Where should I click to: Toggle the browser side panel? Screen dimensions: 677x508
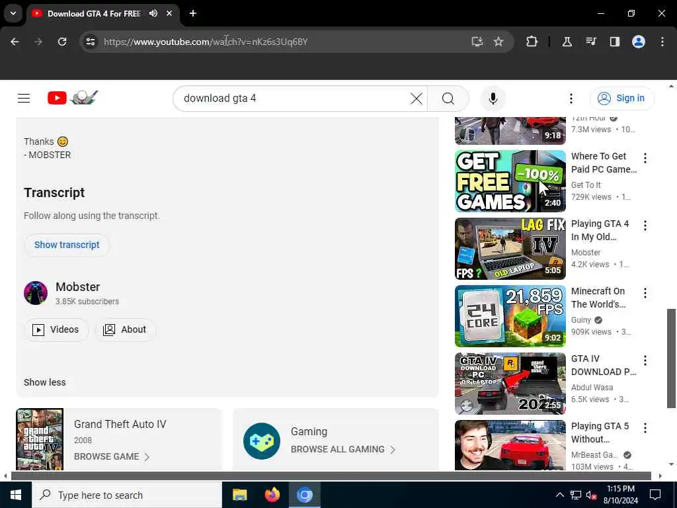pos(614,42)
